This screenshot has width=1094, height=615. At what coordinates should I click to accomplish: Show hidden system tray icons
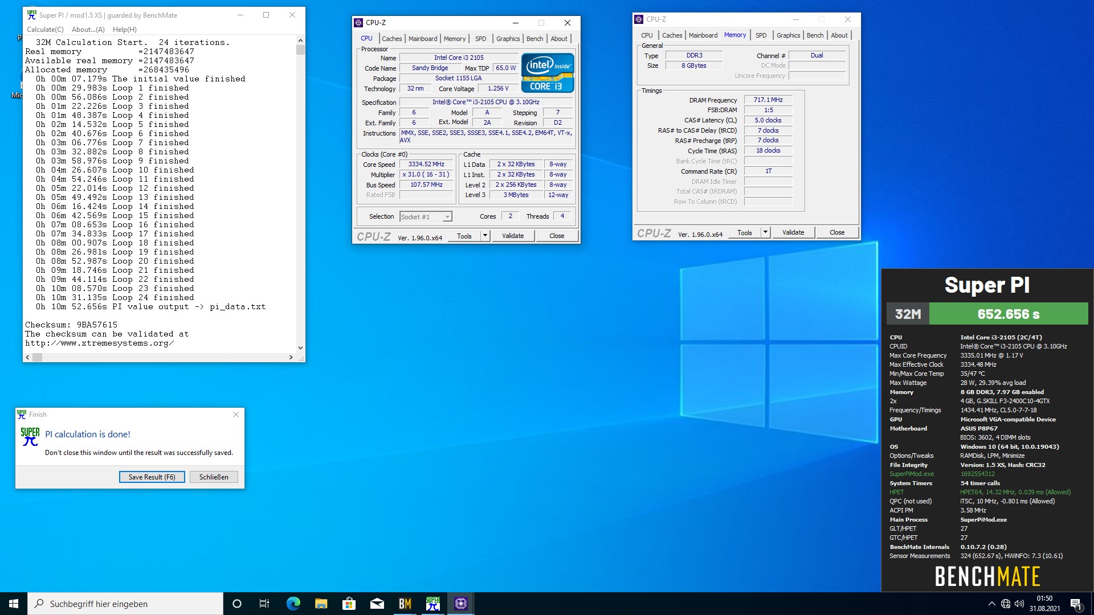(x=991, y=604)
